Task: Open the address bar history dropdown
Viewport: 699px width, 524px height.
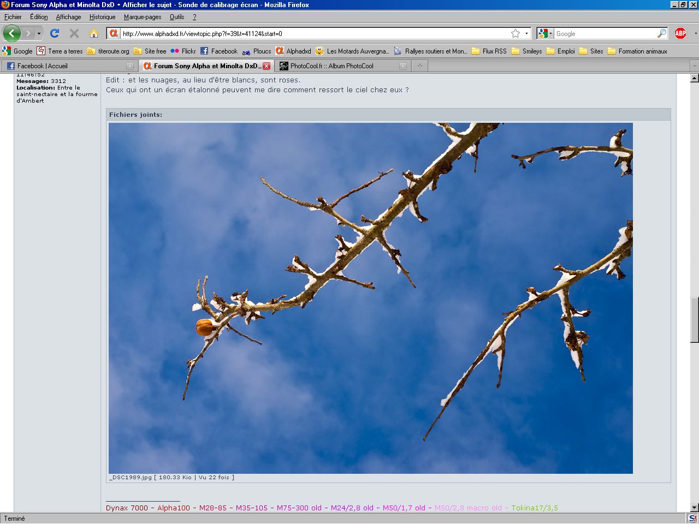Action: click(526, 33)
